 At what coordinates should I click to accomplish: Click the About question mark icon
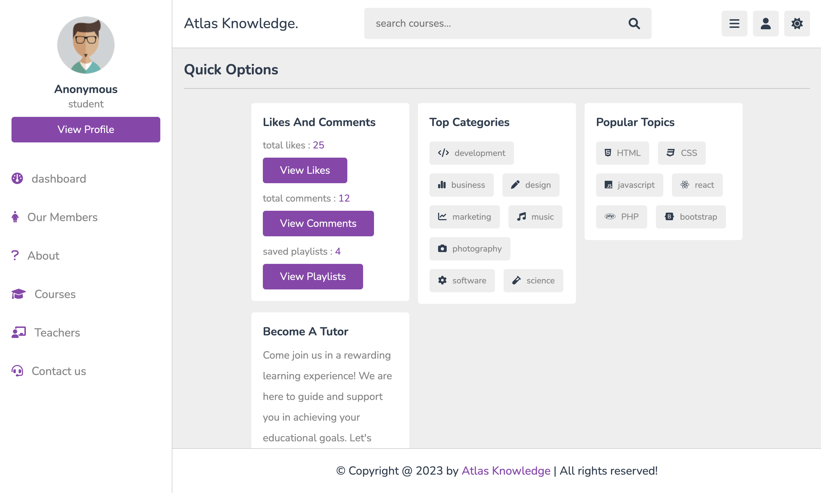[15, 256]
